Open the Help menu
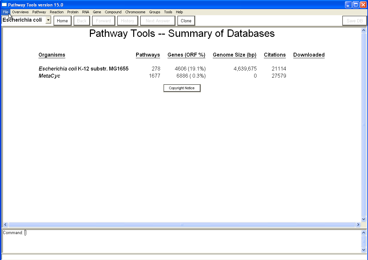368x260 pixels. click(179, 12)
